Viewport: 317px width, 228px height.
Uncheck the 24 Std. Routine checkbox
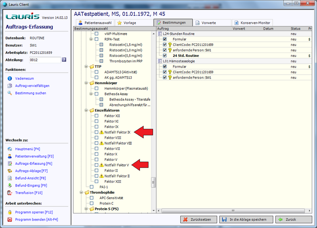(x=165, y=56)
